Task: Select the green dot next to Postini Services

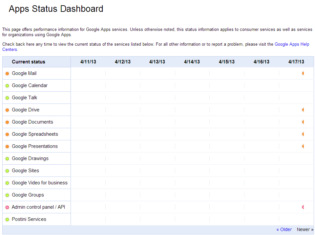Action: tap(7, 219)
